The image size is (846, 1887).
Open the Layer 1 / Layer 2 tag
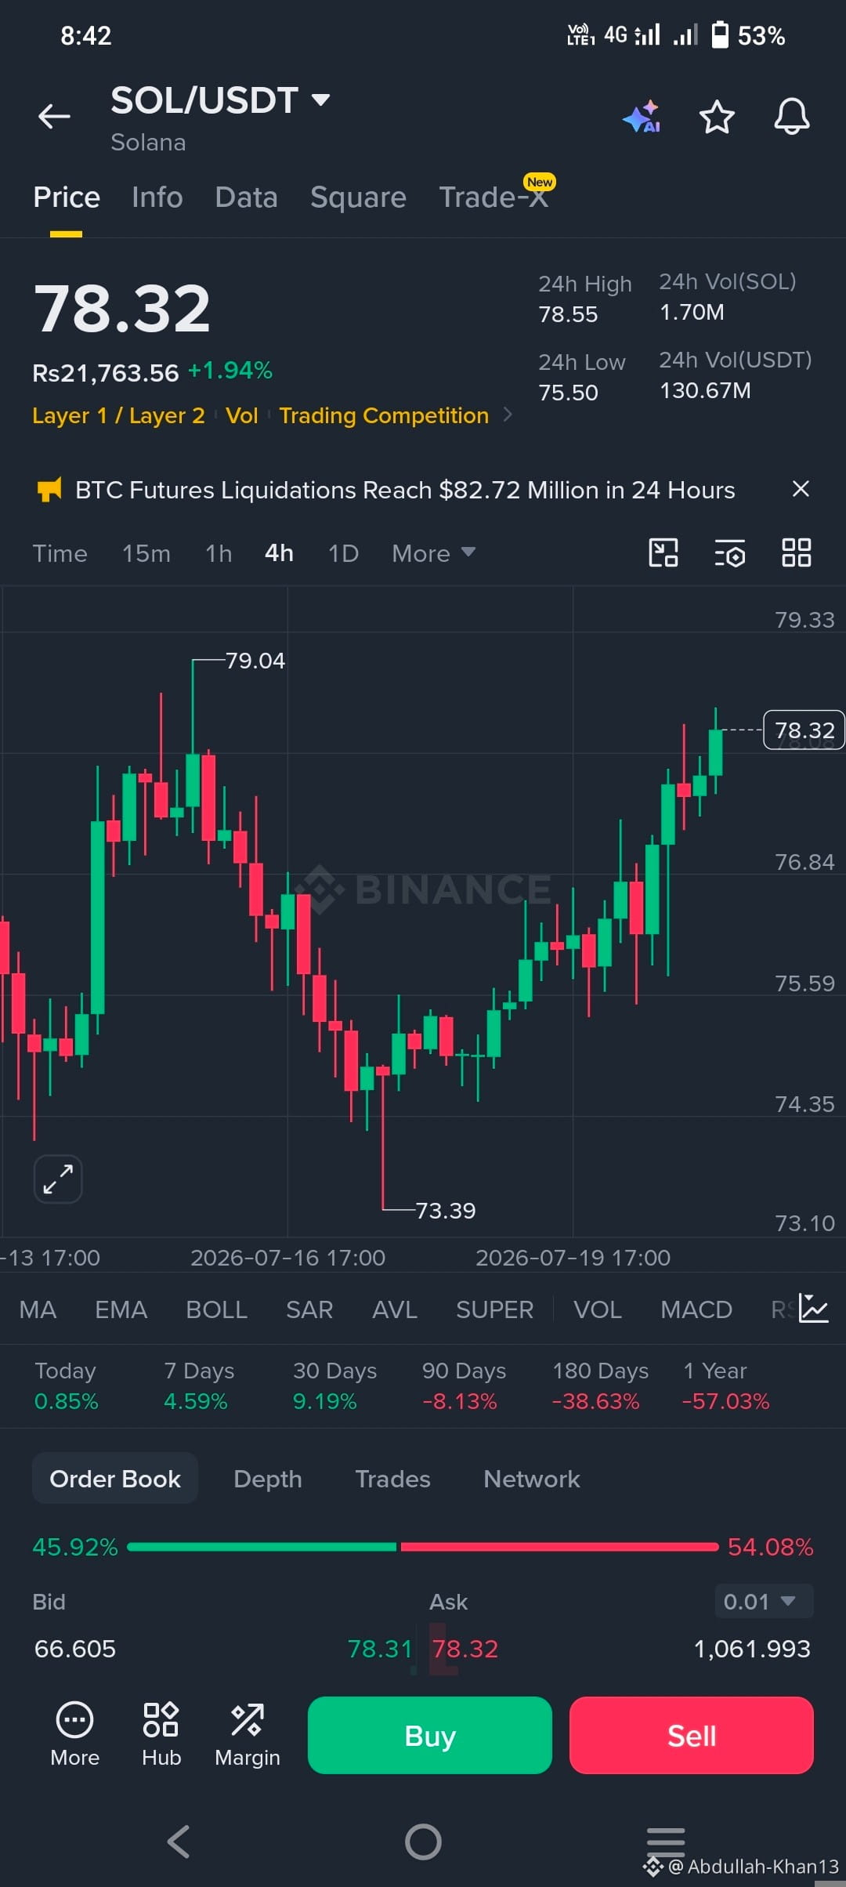click(118, 415)
